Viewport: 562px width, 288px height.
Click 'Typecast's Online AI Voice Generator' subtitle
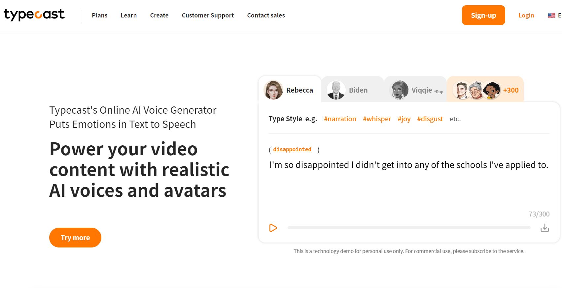(133, 117)
